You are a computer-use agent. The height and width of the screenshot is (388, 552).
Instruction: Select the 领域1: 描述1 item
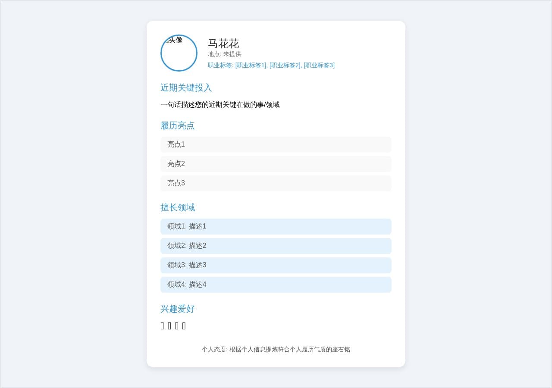click(x=276, y=226)
